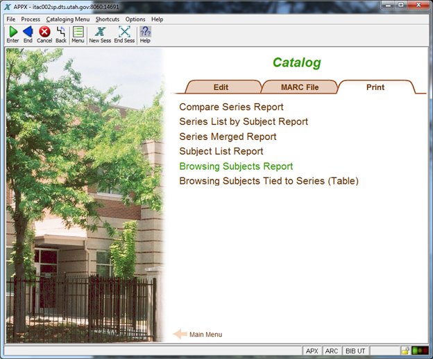Switch to the MARC File tab
Screen dimensions: 433x359
pos(299,87)
